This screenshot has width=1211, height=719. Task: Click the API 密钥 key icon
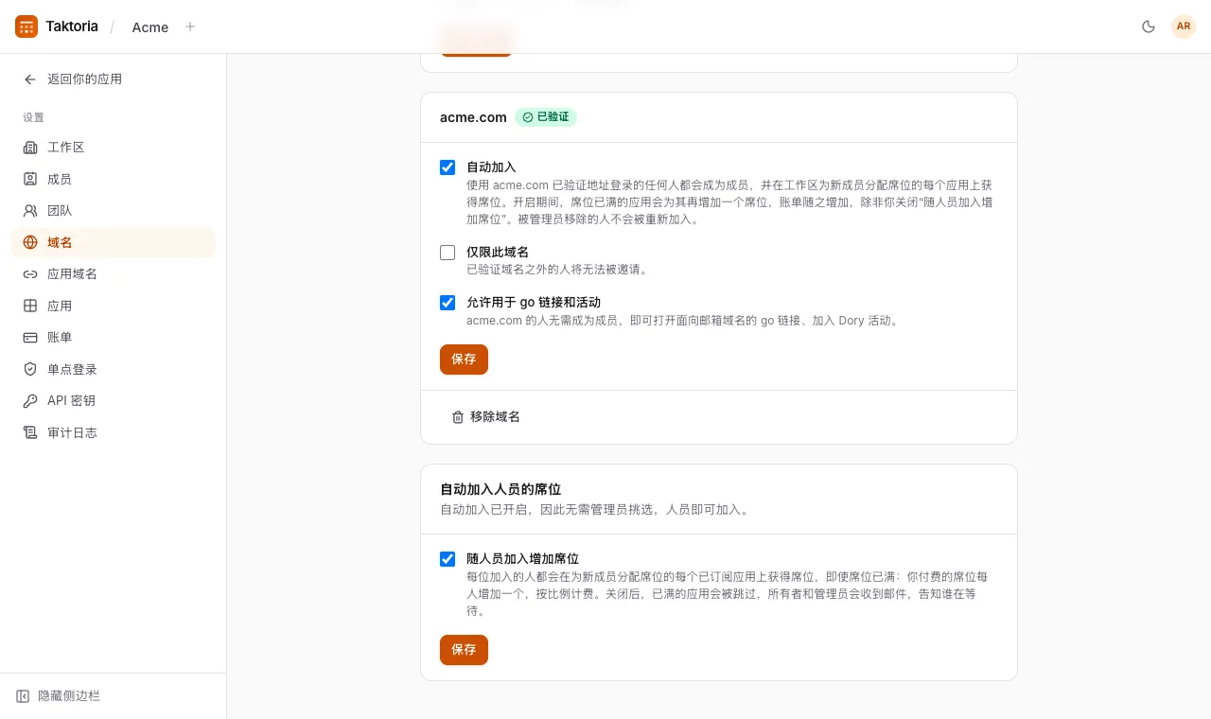(x=30, y=401)
